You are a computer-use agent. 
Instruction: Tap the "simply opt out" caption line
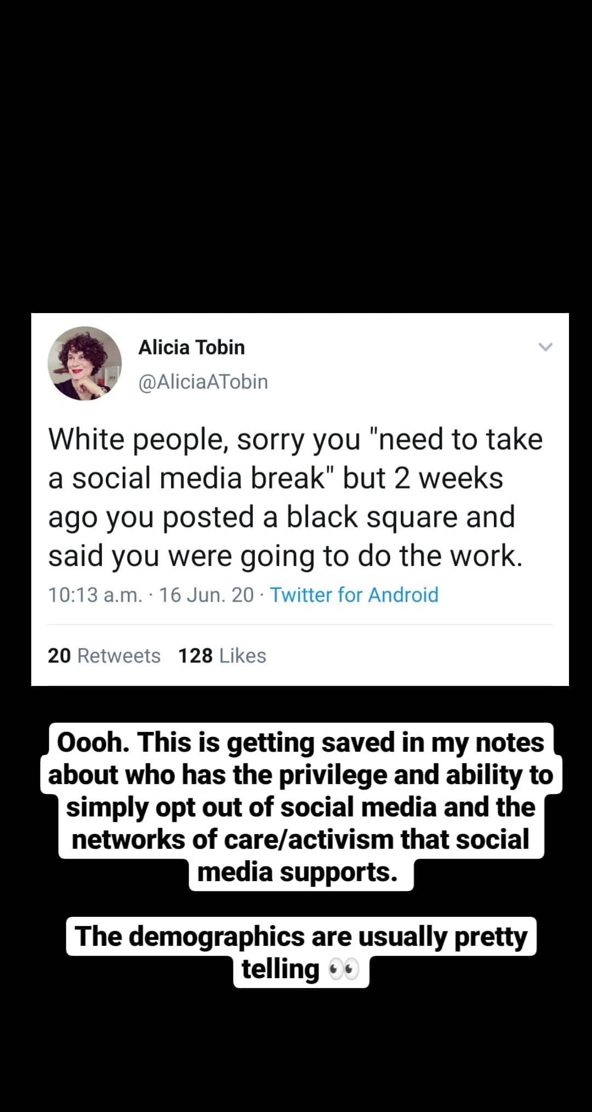click(x=300, y=807)
